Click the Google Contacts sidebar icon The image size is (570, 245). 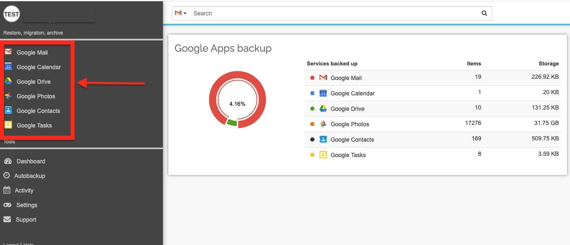click(x=8, y=110)
